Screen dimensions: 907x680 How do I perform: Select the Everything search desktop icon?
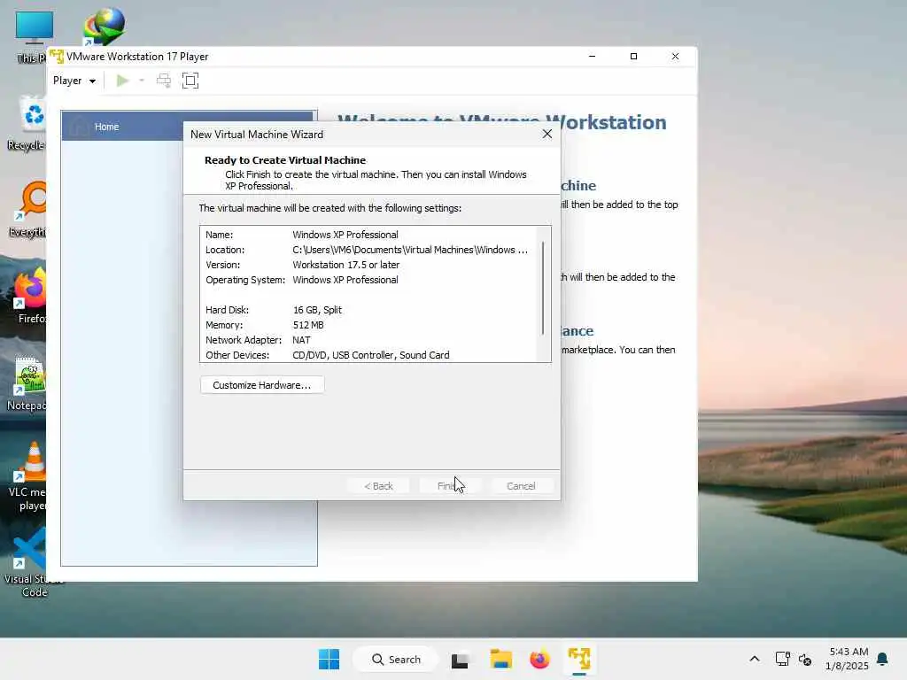[27, 209]
